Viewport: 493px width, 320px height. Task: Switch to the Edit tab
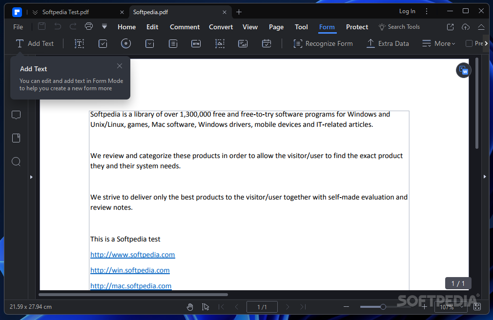pos(152,27)
